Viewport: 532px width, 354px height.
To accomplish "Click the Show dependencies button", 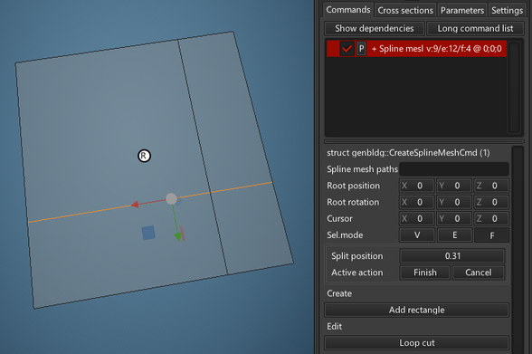I will 375,28.
